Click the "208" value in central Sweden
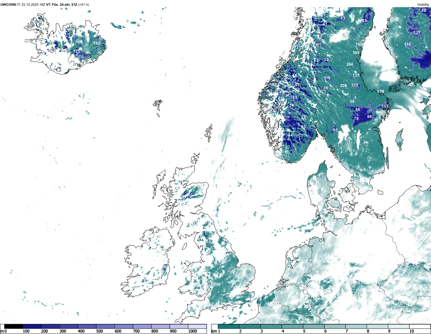Screen dimensions: 431x334 [x=343, y=86]
